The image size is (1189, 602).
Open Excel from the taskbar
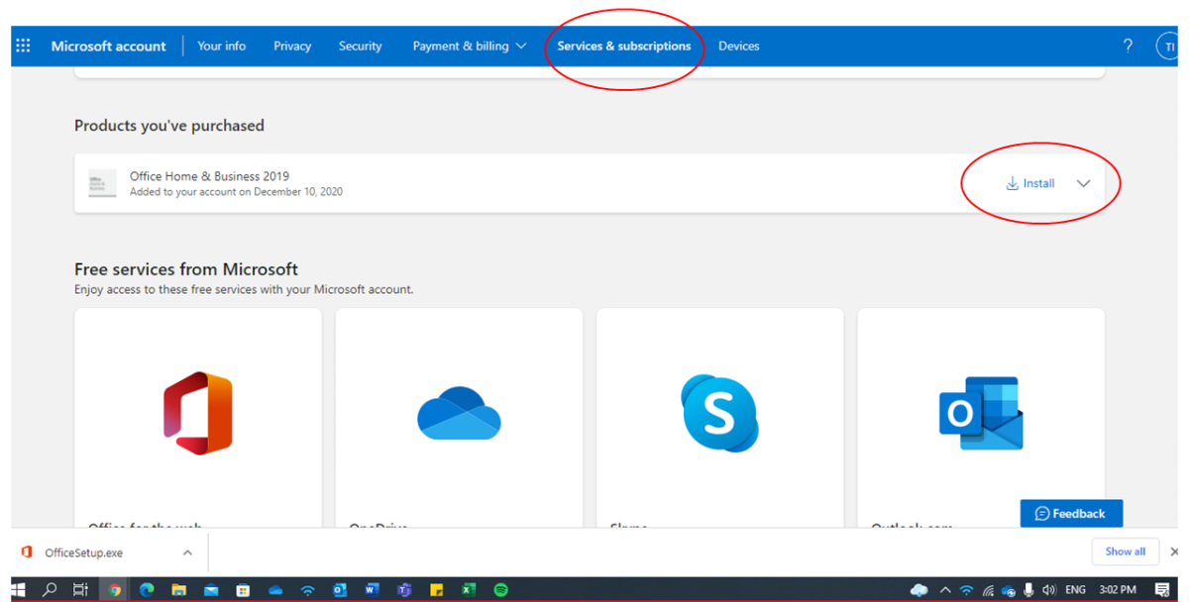coord(468,588)
